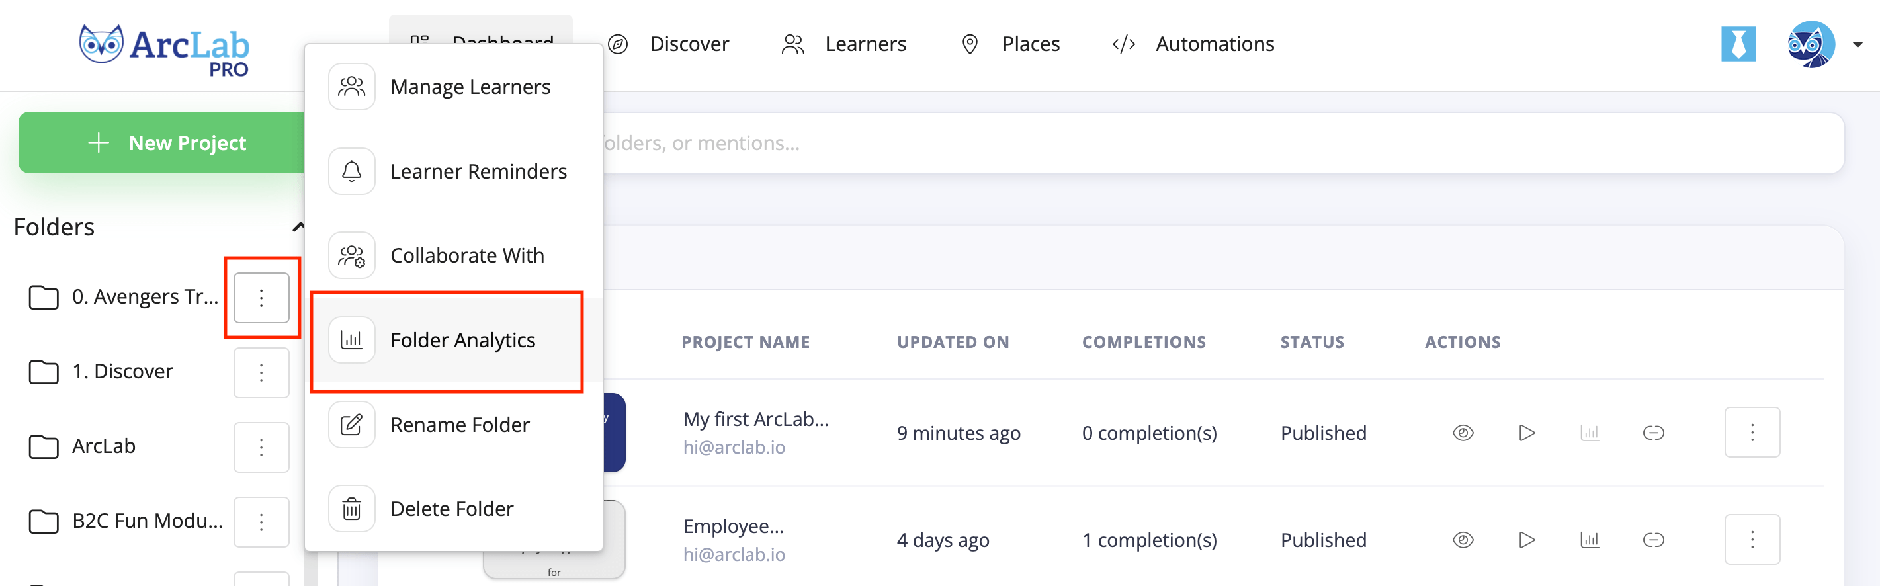
Task: Click play icon for My first ArcLab project
Action: [1526, 433]
